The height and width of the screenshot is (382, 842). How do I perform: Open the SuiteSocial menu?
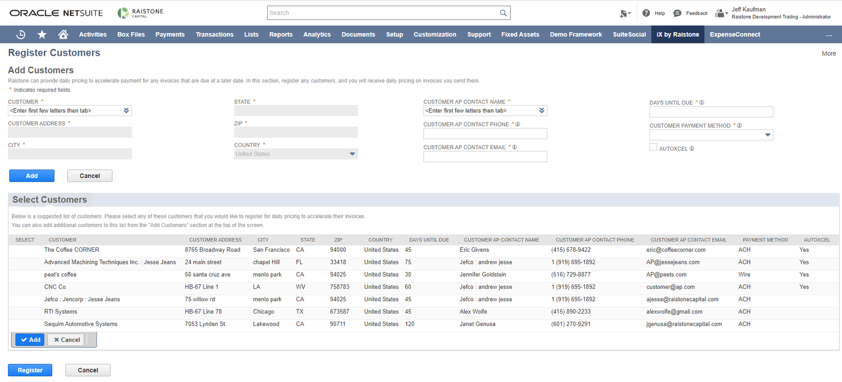coord(629,35)
